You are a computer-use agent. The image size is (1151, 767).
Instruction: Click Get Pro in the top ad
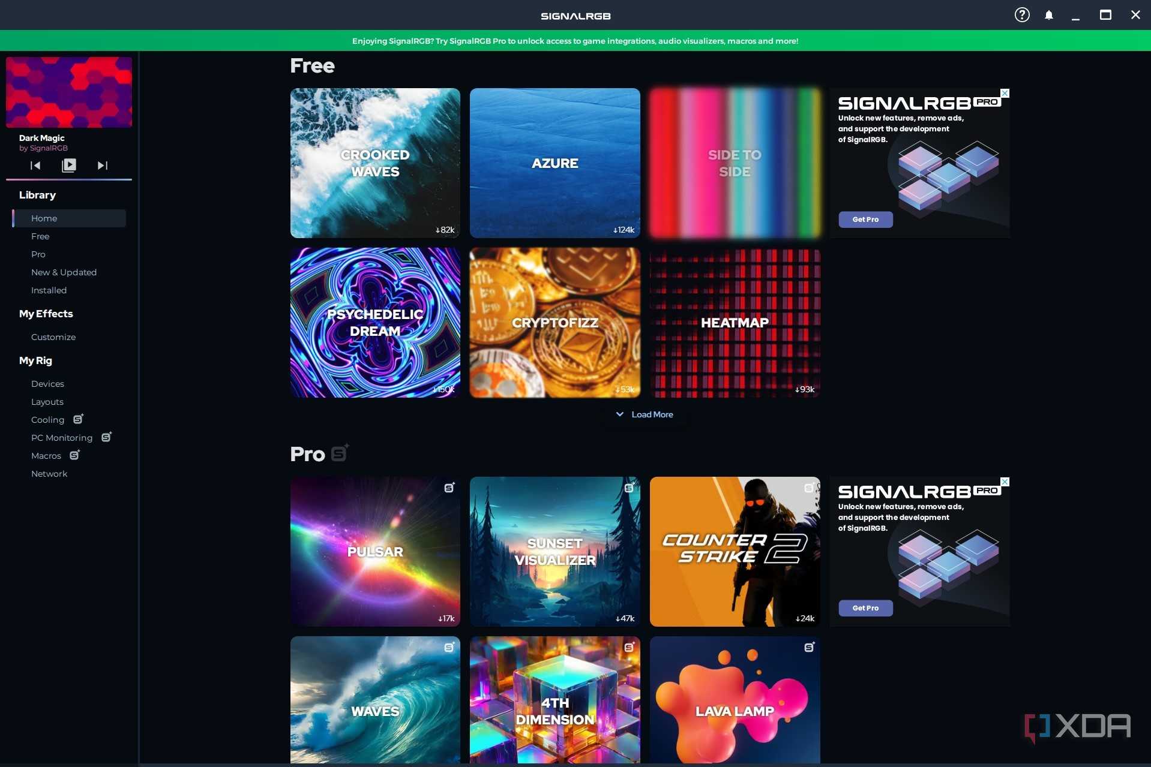(x=865, y=219)
